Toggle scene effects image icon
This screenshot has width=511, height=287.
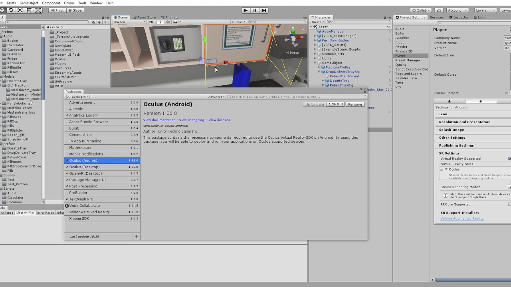(x=175, y=22)
